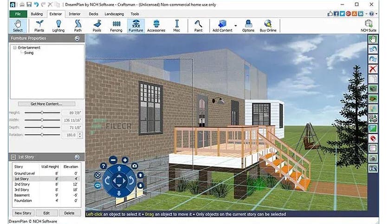Choose the Paint tool

click(198, 26)
